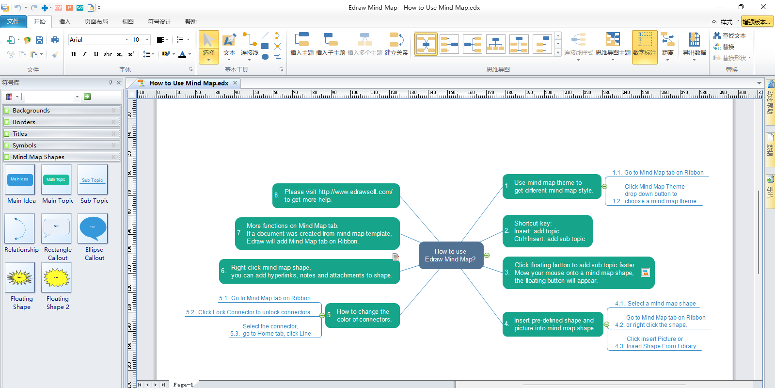Open the font color A dropdown arrow
Screen dimensions: 775x388
click(190, 54)
